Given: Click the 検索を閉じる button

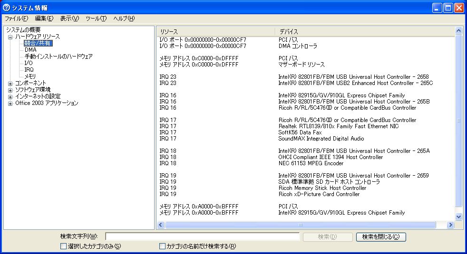Looking at the screenshot, I should (380, 237).
